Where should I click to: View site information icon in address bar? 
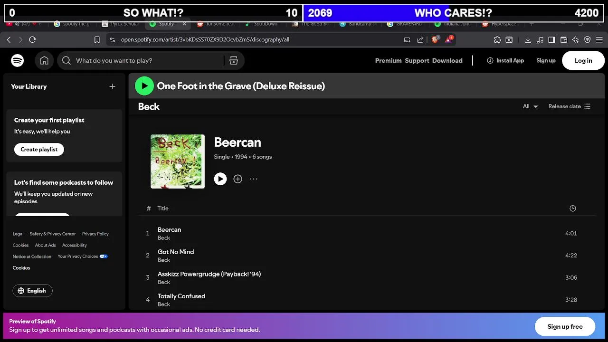112,40
